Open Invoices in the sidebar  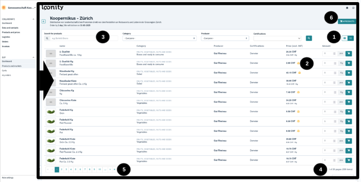coord(6,46)
